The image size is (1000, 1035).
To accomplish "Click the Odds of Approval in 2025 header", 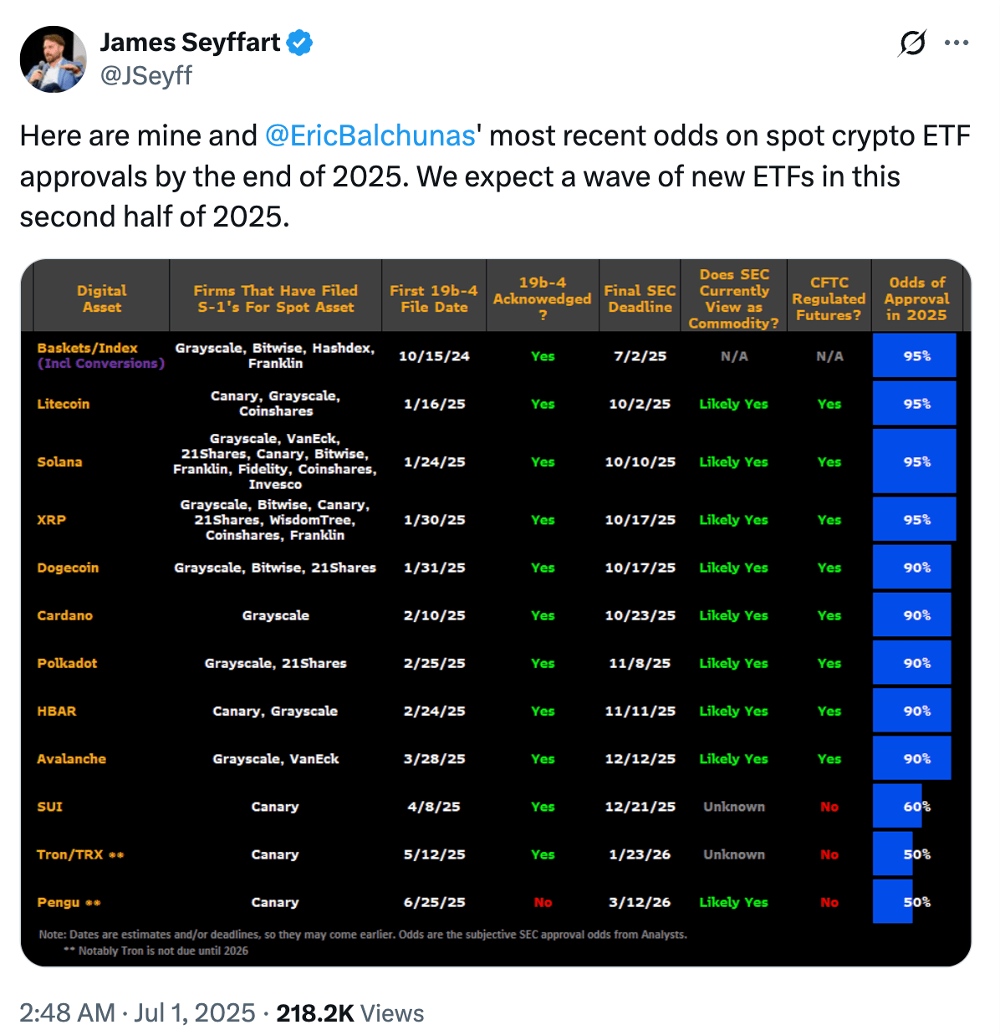I will click(x=916, y=298).
